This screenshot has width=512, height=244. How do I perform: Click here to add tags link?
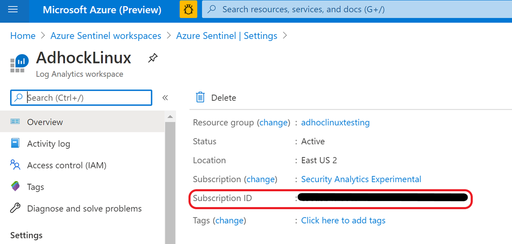point(343,220)
